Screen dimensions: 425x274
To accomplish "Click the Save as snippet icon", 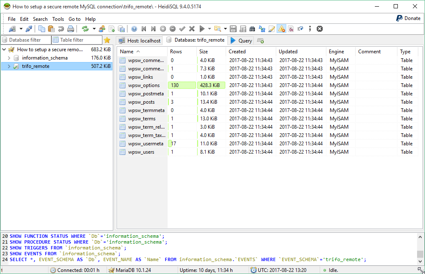I will [243, 29].
